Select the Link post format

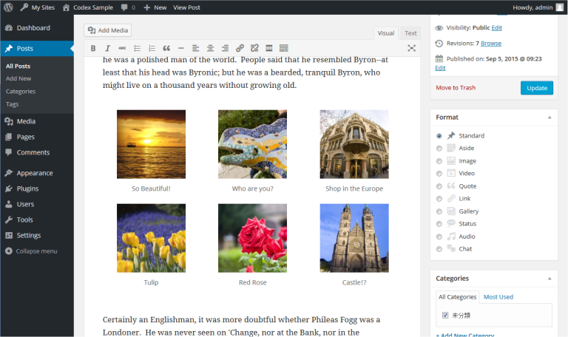coord(439,199)
